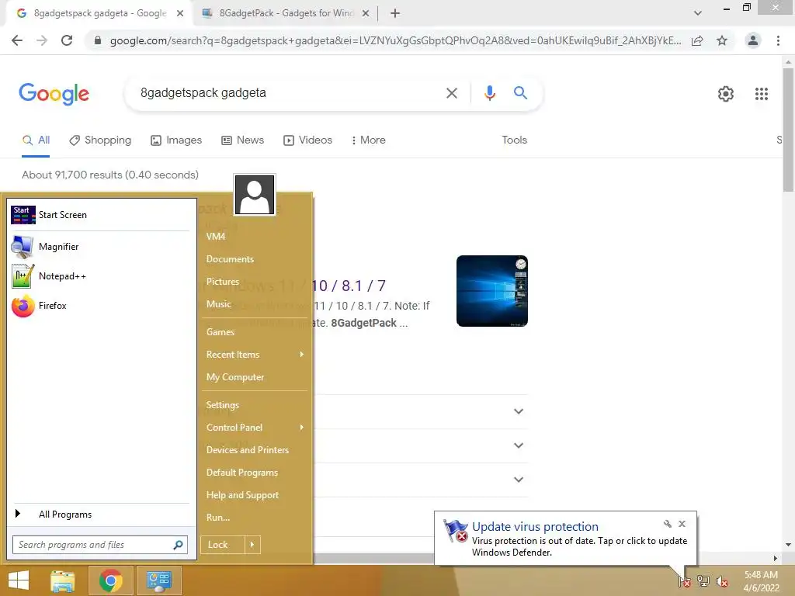Open My Computer from Start menu
Viewport: 795px width, 596px height.
[x=255, y=378]
